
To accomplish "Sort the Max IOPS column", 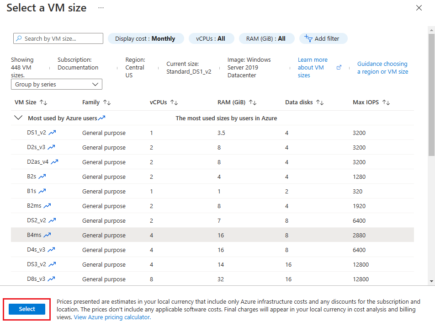I will [x=387, y=102].
